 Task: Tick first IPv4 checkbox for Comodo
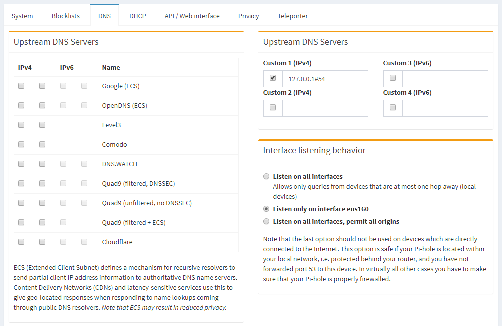click(x=21, y=144)
